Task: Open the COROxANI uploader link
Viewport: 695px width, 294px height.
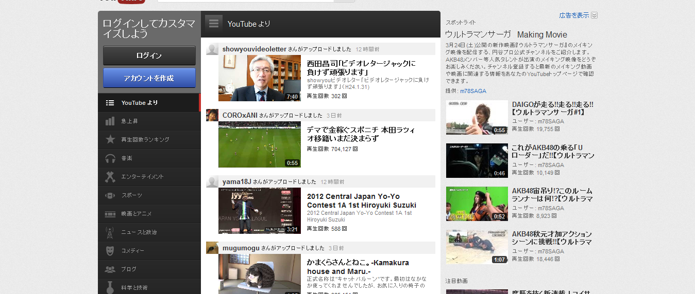Action: click(x=240, y=115)
